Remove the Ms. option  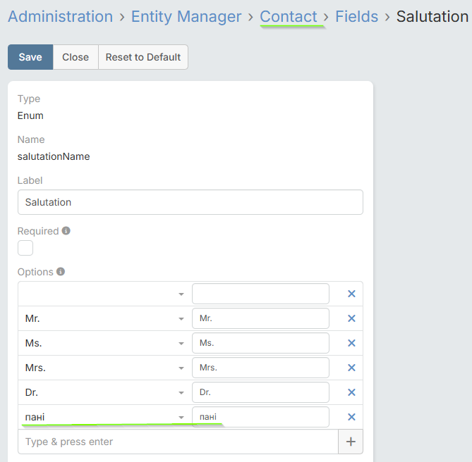pyautogui.click(x=351, y=343)
